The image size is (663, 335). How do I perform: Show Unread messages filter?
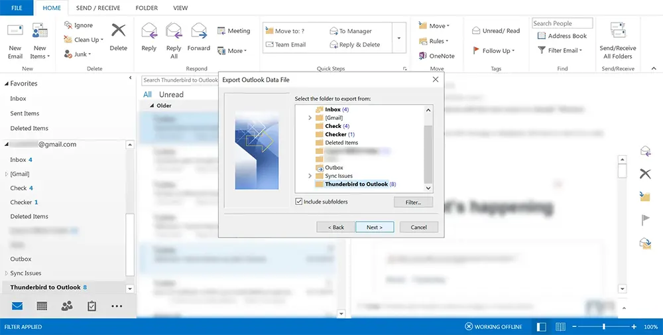tap(171, 94)
